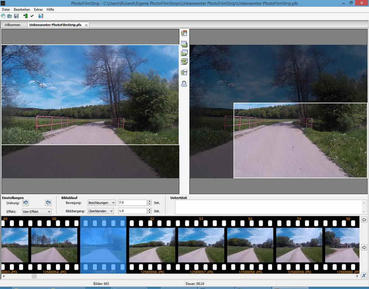Click the right arrow icon beside the filmstrip
Viewport: 369px width, 289px height.
click(363, 247)
